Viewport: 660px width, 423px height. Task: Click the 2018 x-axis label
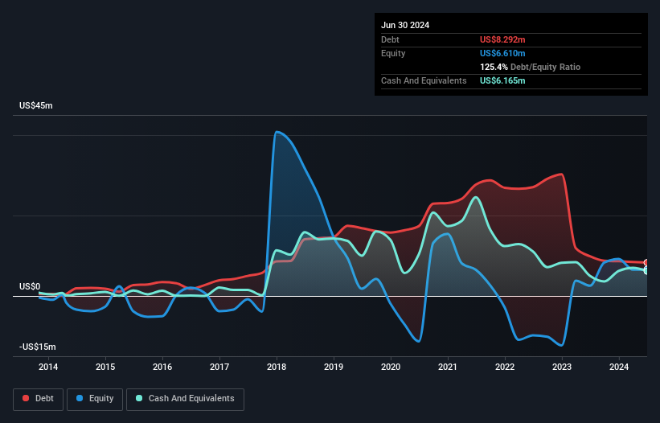(x=277, y=367)
